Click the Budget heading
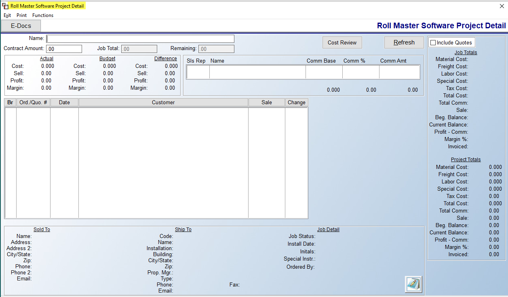The image size is (508, 297). 107,59
